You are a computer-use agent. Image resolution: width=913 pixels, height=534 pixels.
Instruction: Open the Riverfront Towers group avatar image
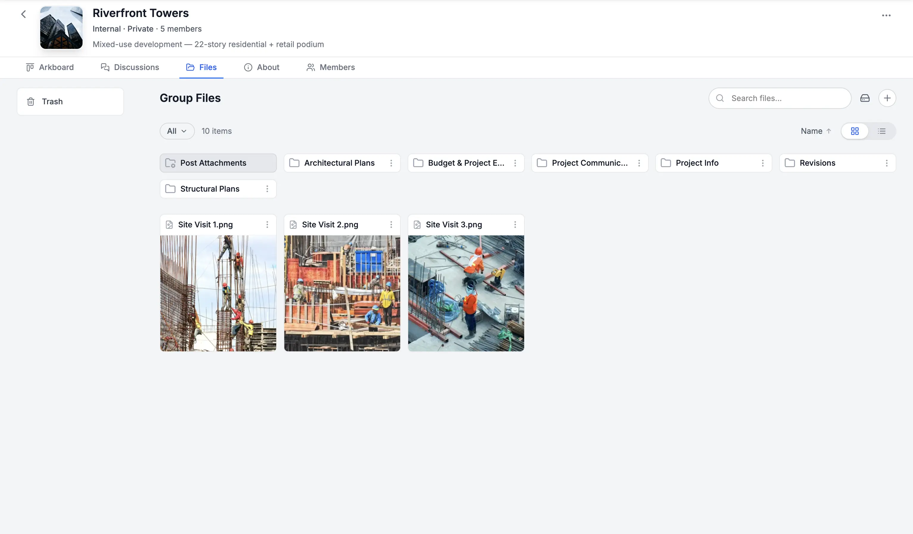tap(61, 27)
